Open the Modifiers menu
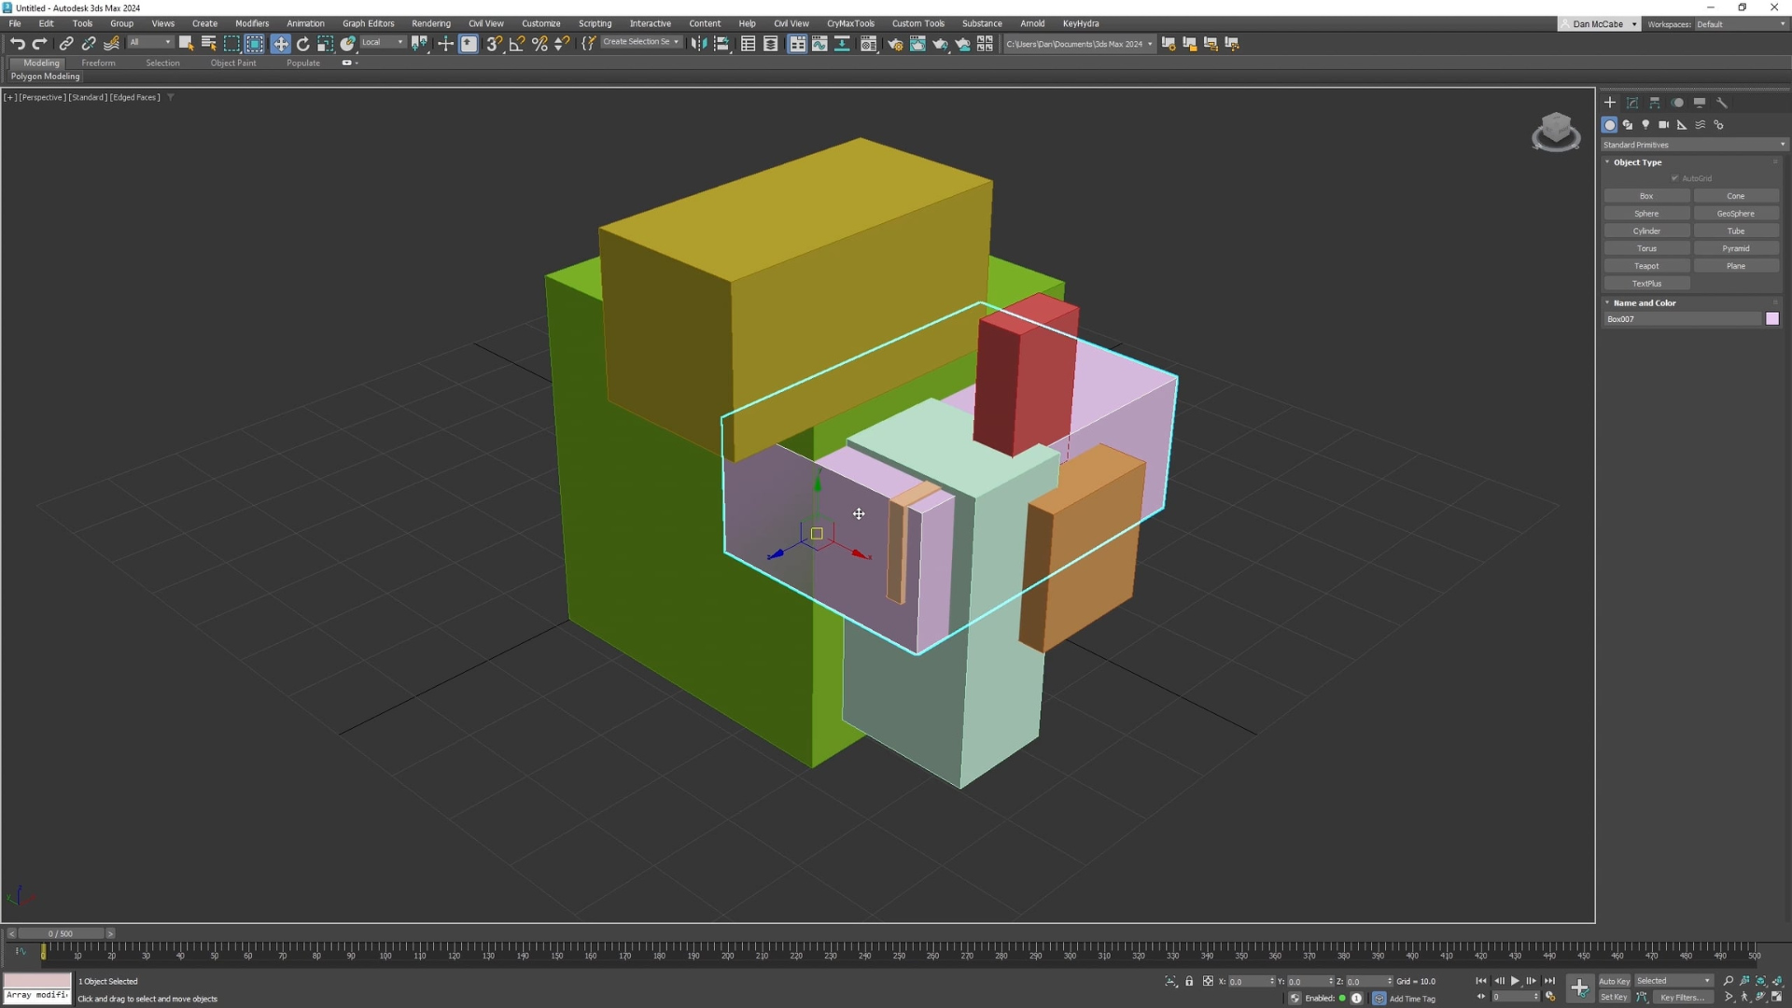The image size is (1792, 1008). [x=251, y=23]
